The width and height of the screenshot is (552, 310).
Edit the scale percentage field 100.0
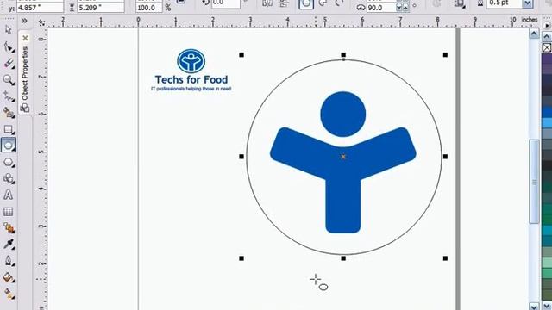coord(149,8)
